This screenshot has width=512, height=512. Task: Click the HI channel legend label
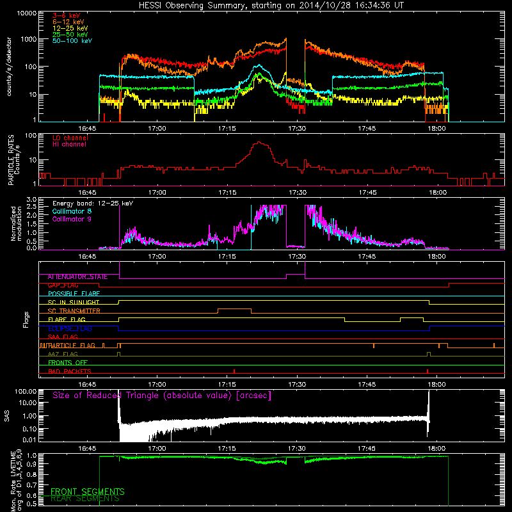[x=69, y=145]
